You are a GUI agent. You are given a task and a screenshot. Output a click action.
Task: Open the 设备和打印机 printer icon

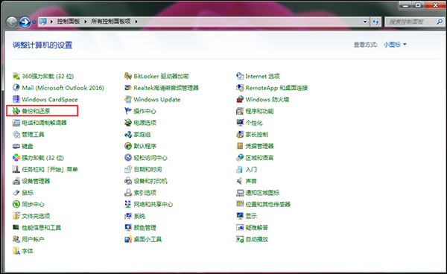pyautogui.click(x=128, y=181)
